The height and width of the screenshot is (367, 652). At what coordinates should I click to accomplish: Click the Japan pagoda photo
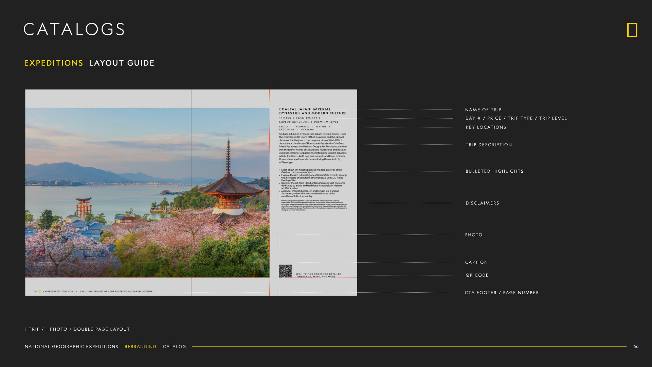[x=147, y=192]
